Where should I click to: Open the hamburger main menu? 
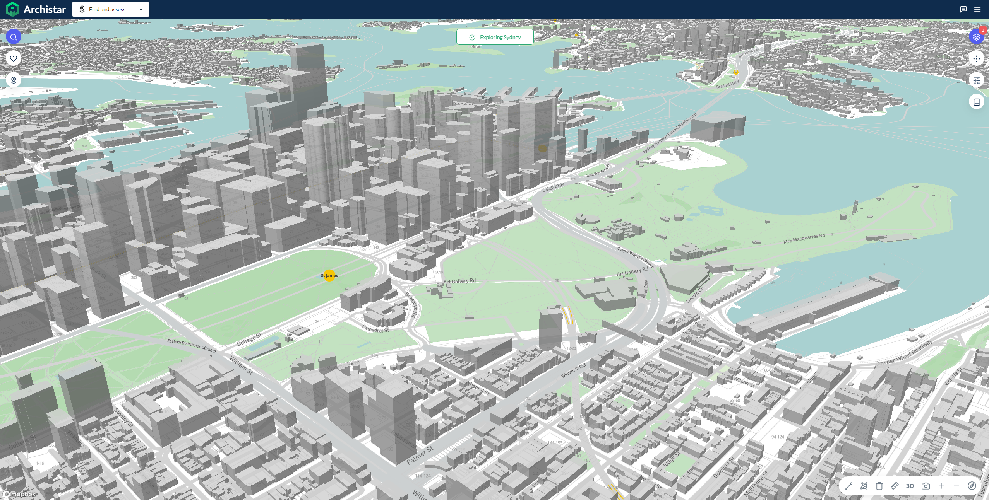[977, 9]
